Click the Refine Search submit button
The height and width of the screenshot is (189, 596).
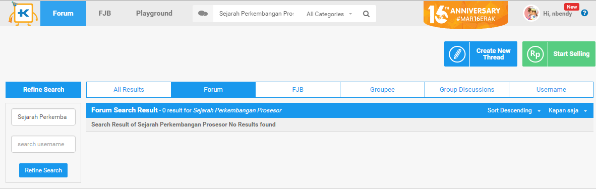[x=43, y=170]
